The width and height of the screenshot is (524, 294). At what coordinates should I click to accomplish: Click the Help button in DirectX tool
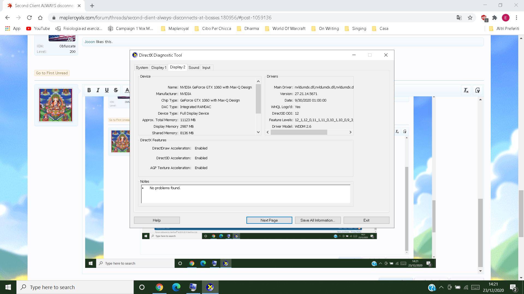(x=157, y=220)
